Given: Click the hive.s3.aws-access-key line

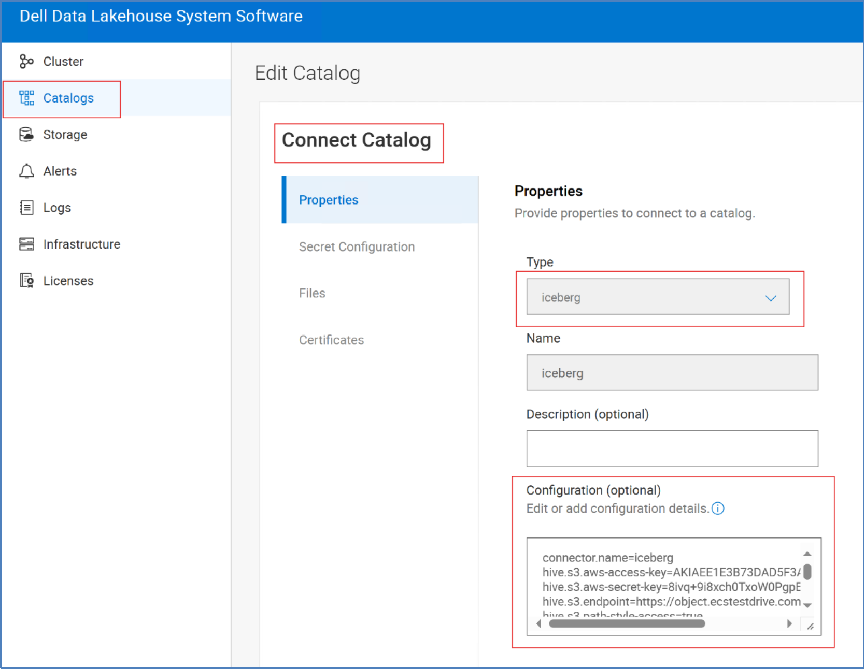Looking at the screenshot, I should 671,572.
